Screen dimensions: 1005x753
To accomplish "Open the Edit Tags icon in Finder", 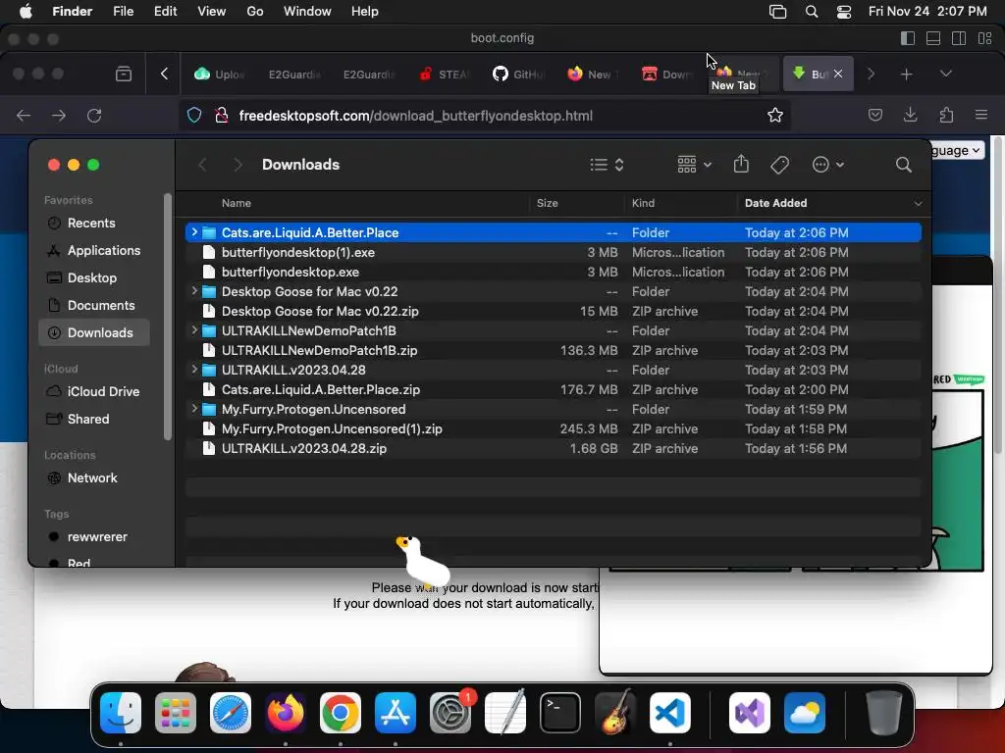I will (x=779, y=165).
